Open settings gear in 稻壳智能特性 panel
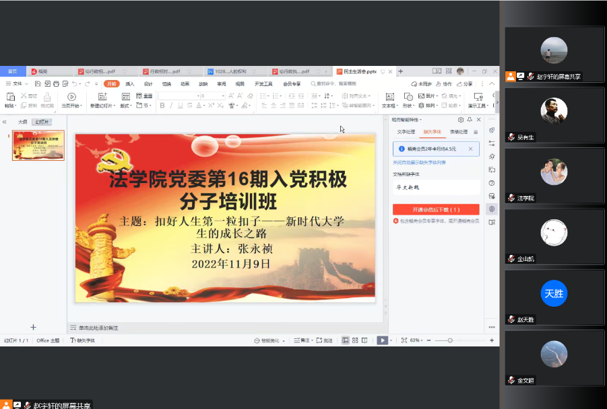 (461, 120)
